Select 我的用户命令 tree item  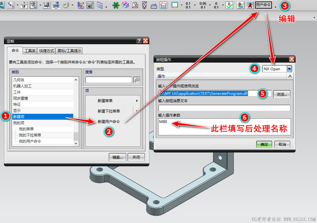click(x=30, y=141)
